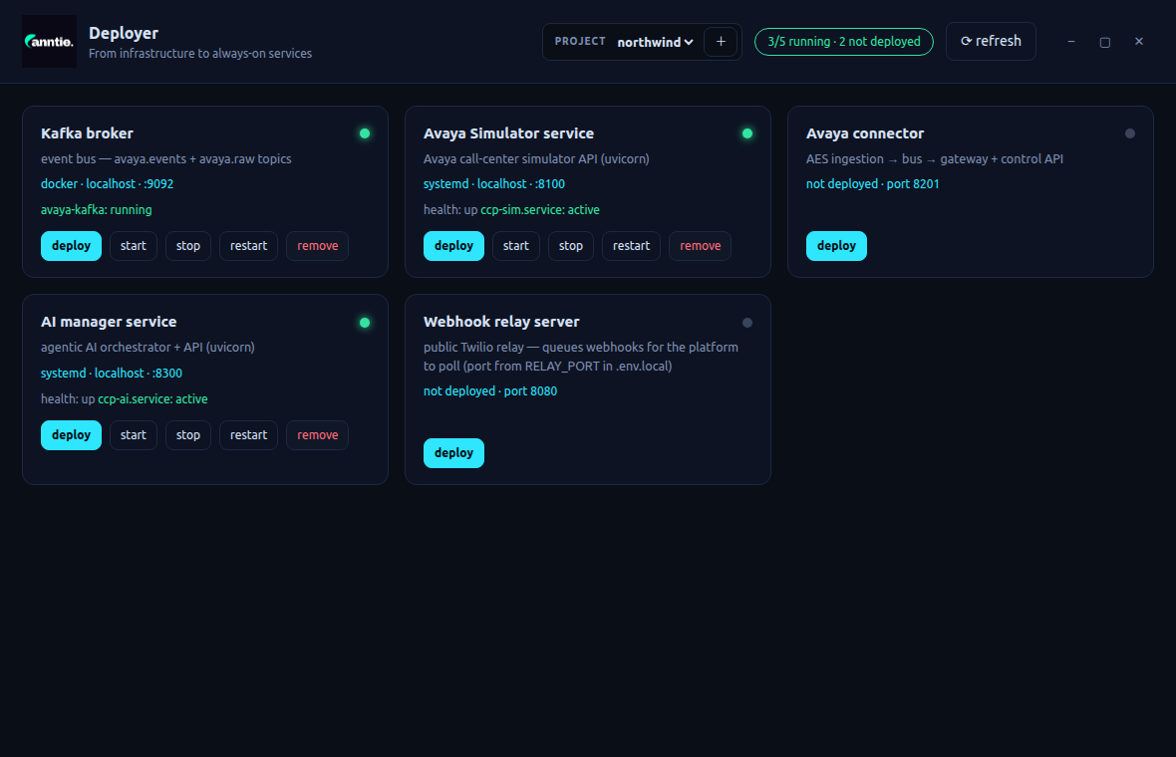Click 'ccp-sim.service: active' status text
This screenshot has height=757, width=1176.
540,210
